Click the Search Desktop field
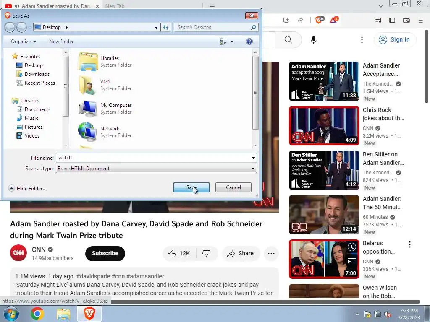The height and width of the screenshot is (322, 430). (x=216, y=27)
